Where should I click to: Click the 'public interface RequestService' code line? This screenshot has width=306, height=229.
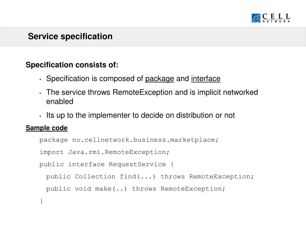click(106, 164)
